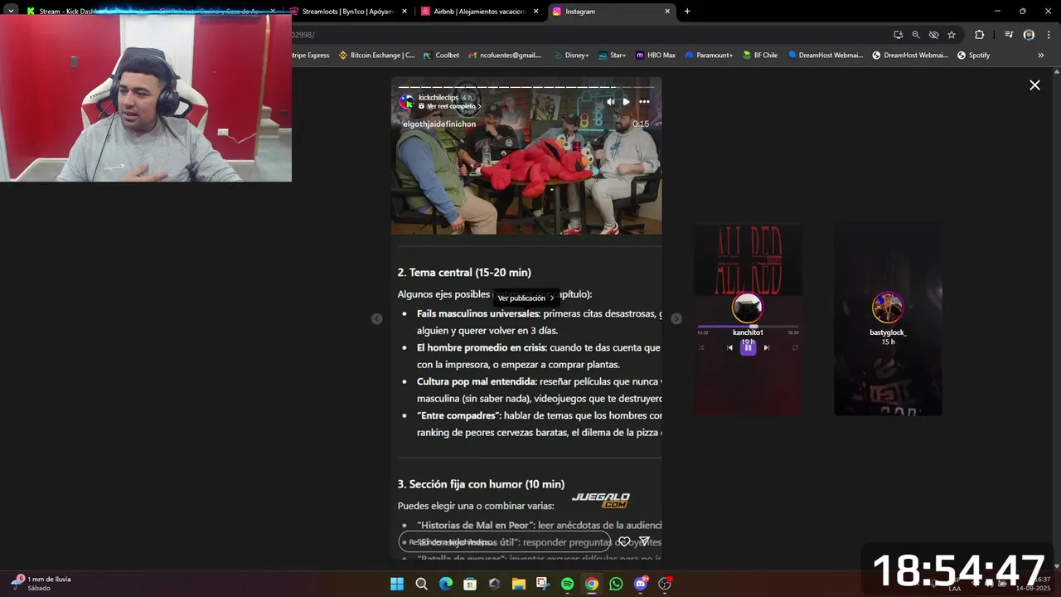Close the Airbnb browser tab
This screenshot has height=597, width=1061.
[x=535, y=12]
